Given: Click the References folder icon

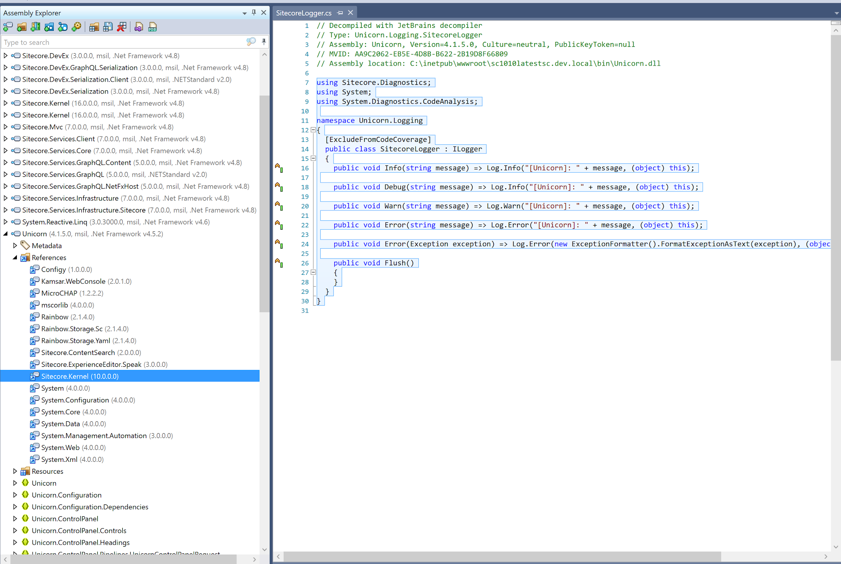Looking at the screenshot, I should [x=25, y=258].
